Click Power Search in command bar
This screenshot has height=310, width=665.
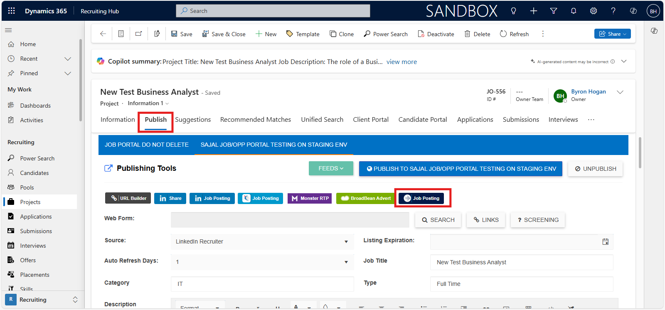point(386,34)
